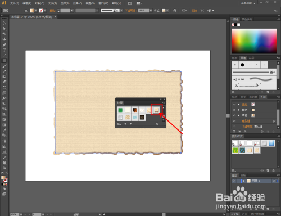Click the Add New Effect fx icon
This screenshot has width=281, height=216.
coord(246,132)
